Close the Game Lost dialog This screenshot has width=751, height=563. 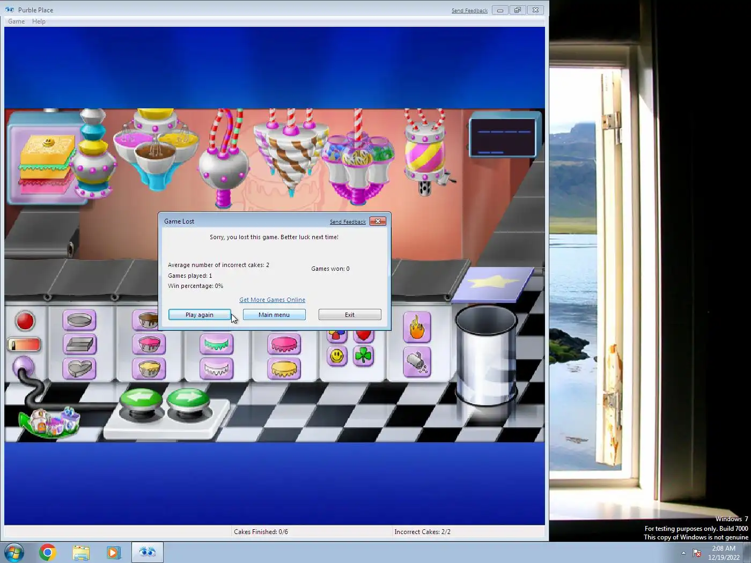point(378,221)
